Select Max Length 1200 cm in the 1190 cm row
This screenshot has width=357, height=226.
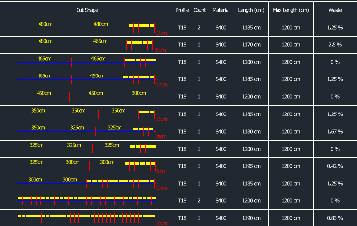[x=291, y=218]
